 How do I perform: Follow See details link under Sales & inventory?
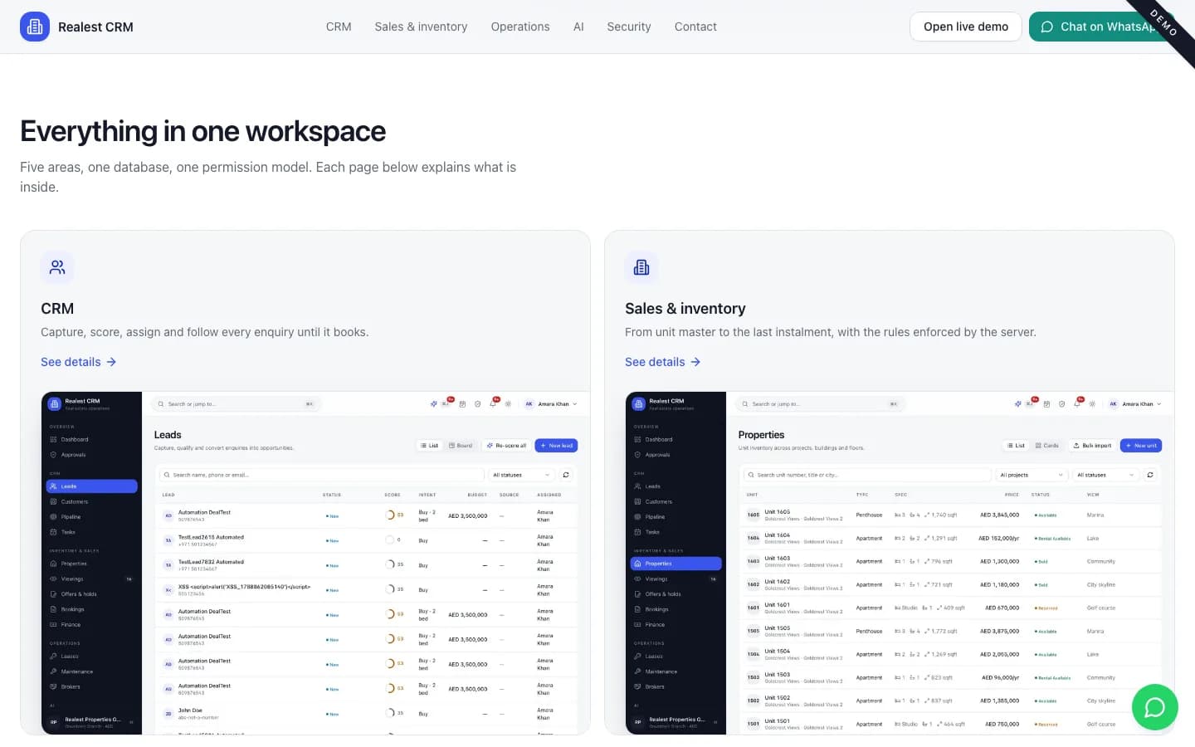[663, 362]
